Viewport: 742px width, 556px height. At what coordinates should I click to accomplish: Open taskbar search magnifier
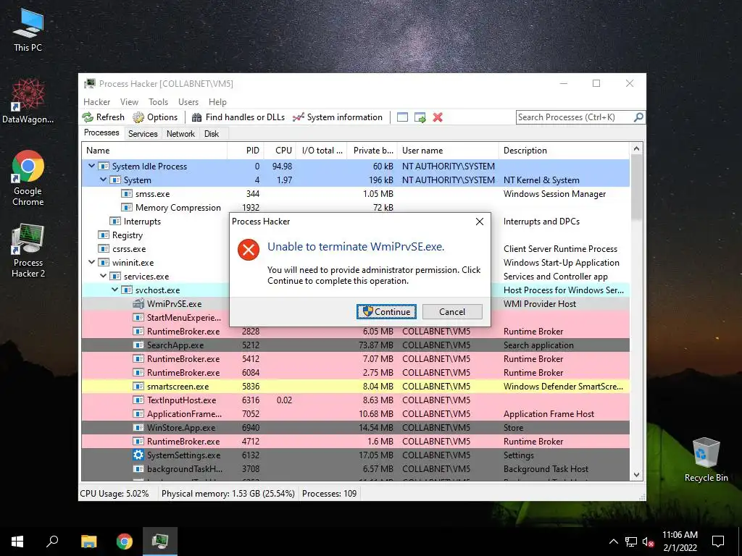(x=52, y=542)
